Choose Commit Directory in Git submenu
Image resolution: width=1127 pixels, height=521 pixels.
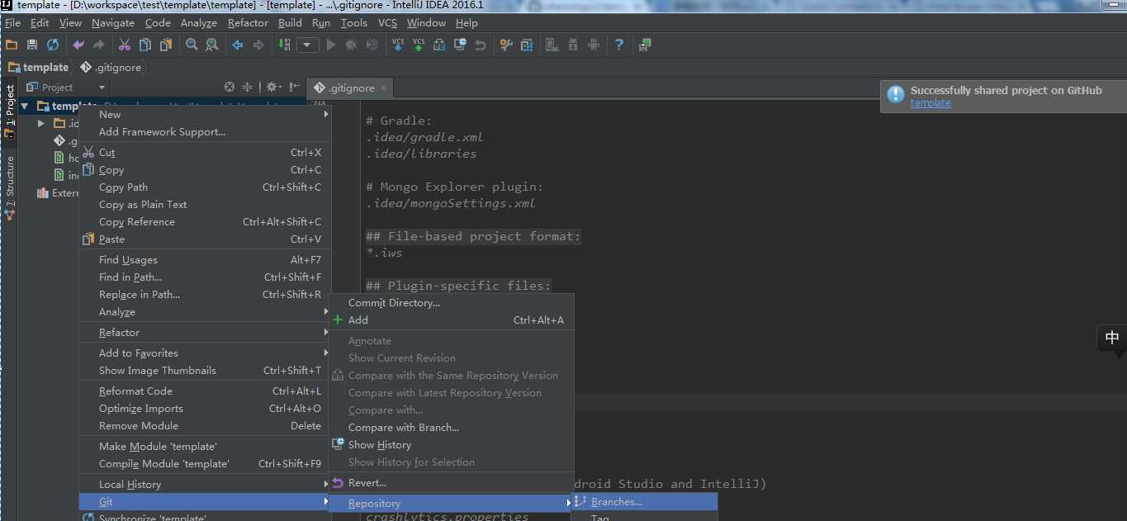coord(451,302)
